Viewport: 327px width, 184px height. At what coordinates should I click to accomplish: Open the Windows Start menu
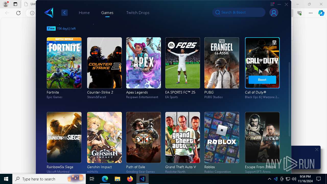coord(6,179)
